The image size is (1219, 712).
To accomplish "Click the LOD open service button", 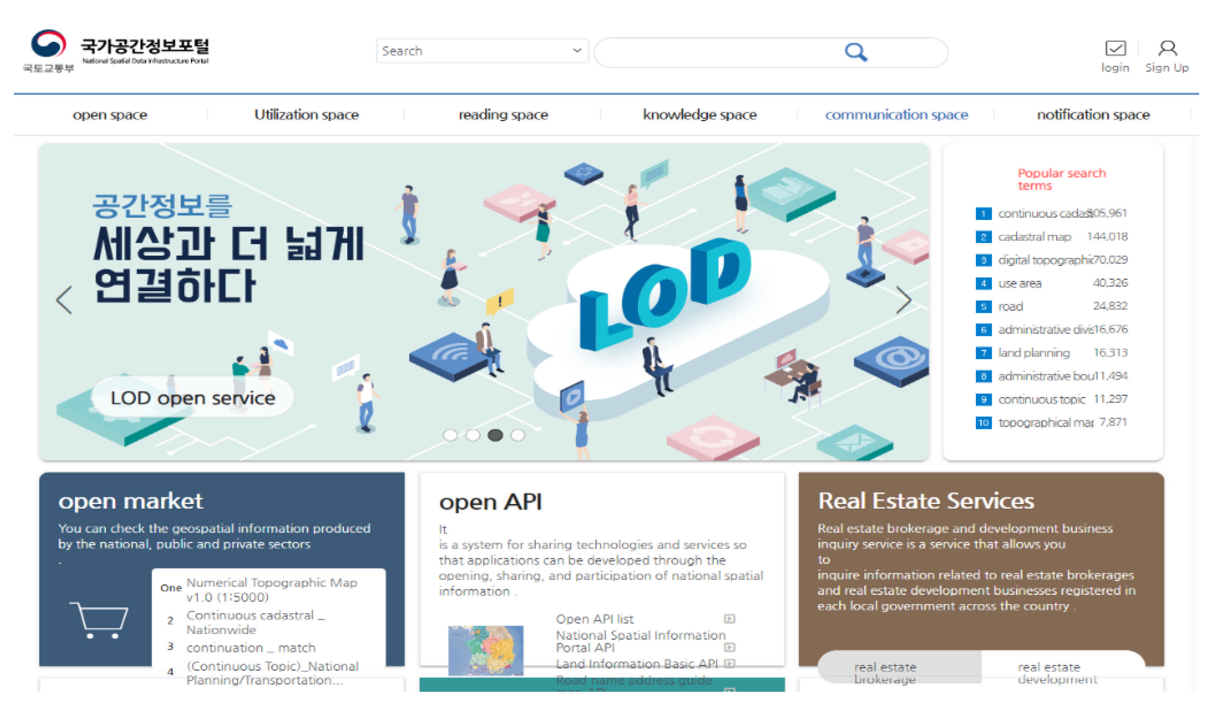I will (x=193, y=398).
